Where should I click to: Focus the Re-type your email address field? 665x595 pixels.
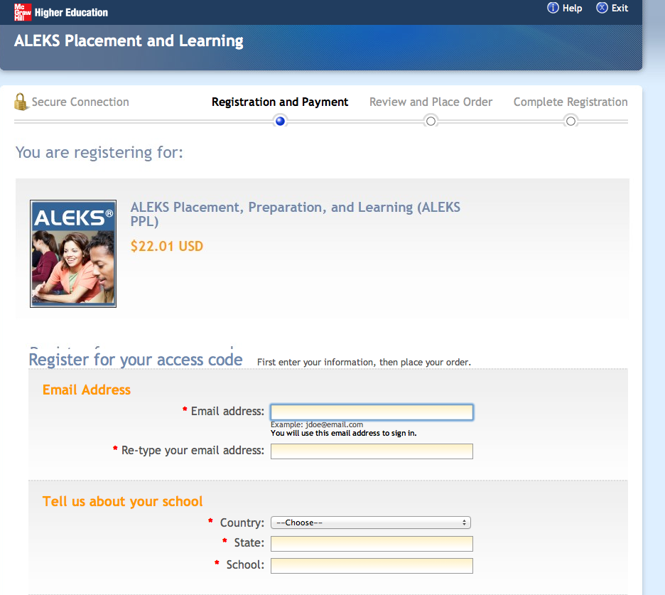[372, 451]
